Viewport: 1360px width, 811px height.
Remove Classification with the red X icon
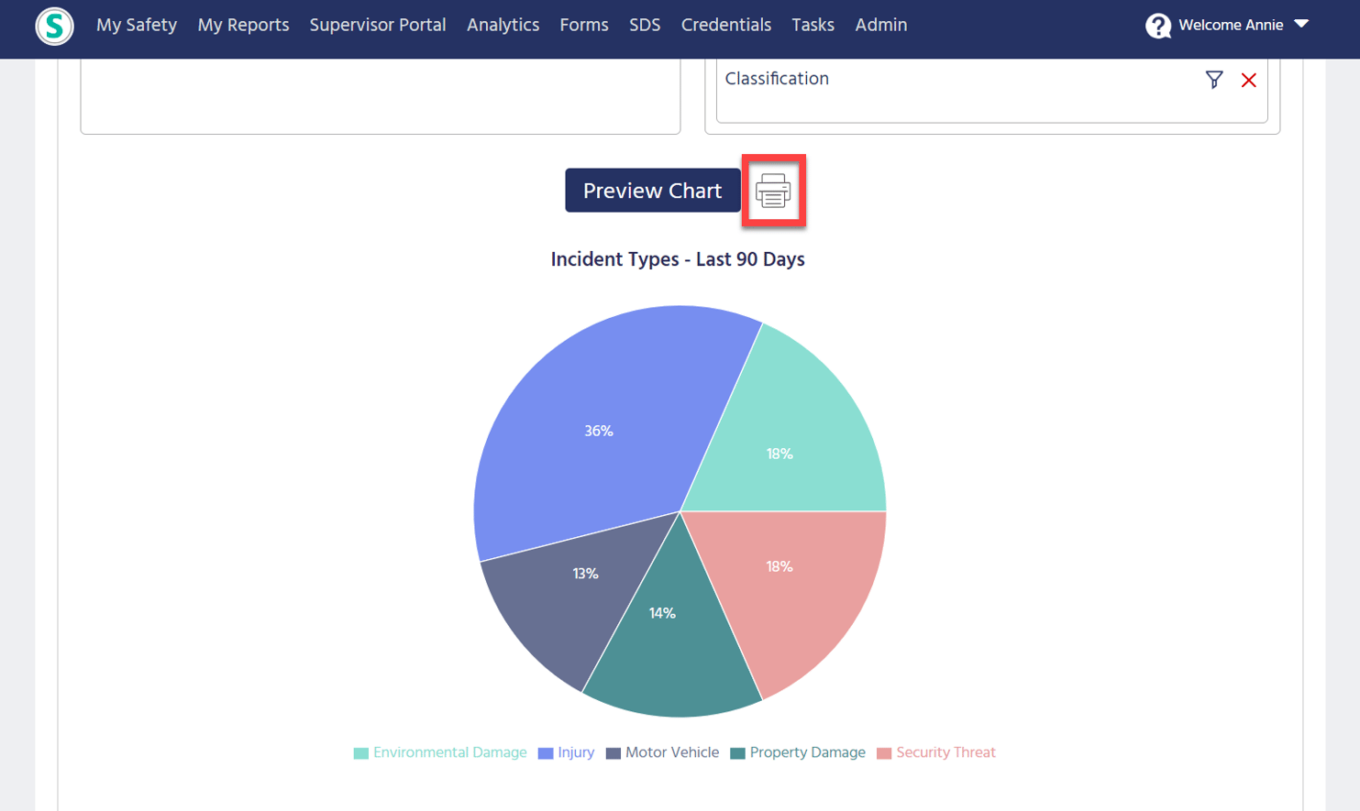click(x=1248, y=80)
